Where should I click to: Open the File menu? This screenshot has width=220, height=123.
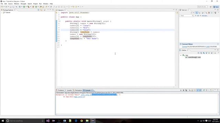[x=2, y=4]
